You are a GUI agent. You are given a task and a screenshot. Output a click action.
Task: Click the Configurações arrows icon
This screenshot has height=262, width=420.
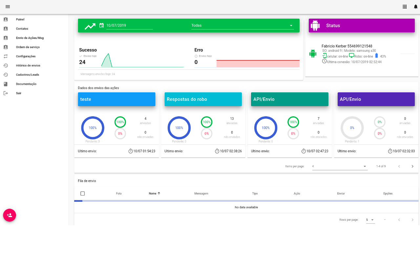(6, 56)
